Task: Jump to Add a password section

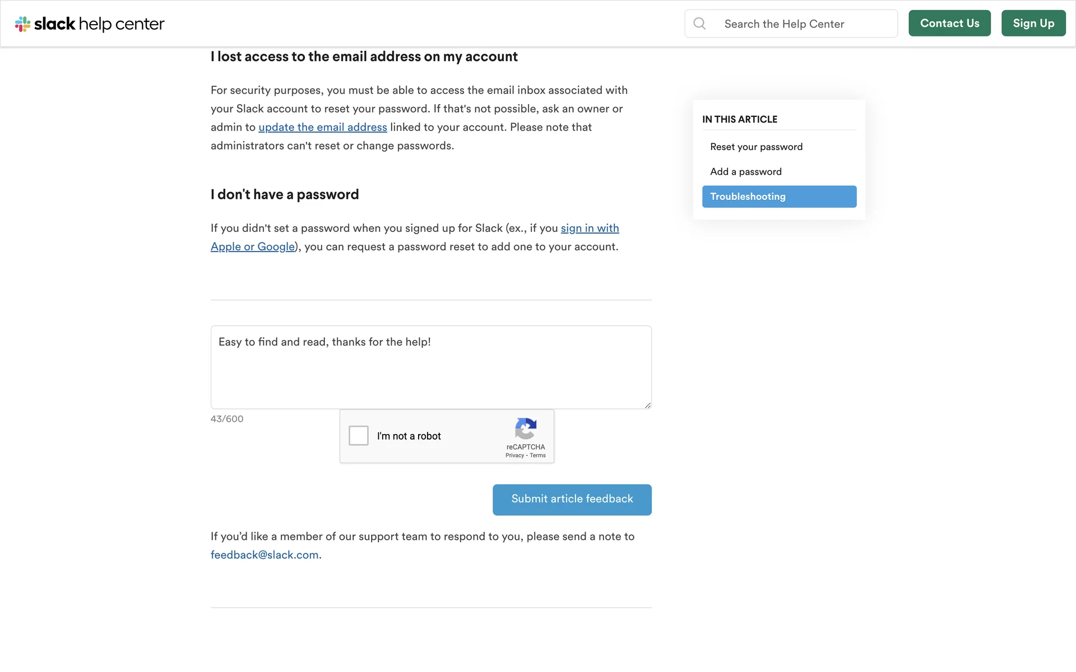Action: click(x=745, y=172)
